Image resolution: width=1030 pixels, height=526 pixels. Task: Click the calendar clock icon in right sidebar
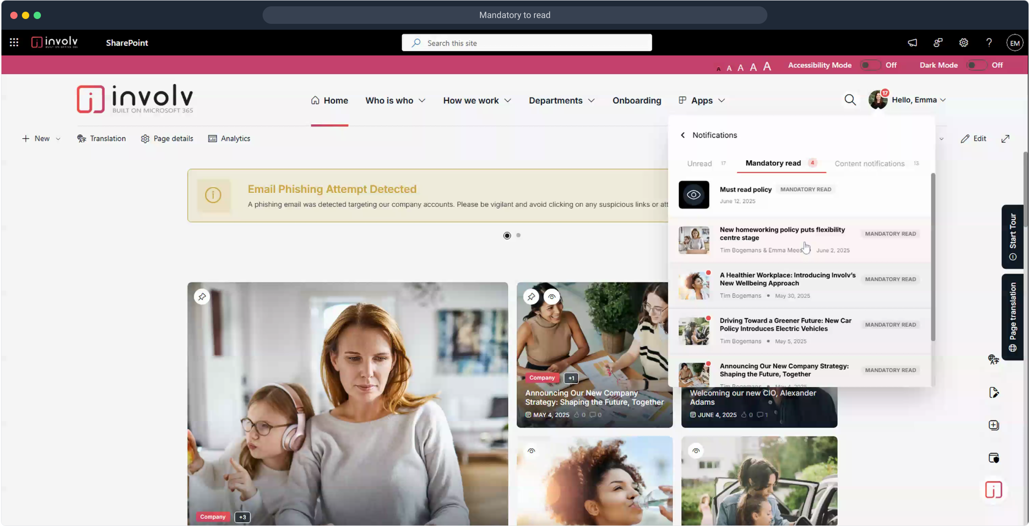(993, 458)
